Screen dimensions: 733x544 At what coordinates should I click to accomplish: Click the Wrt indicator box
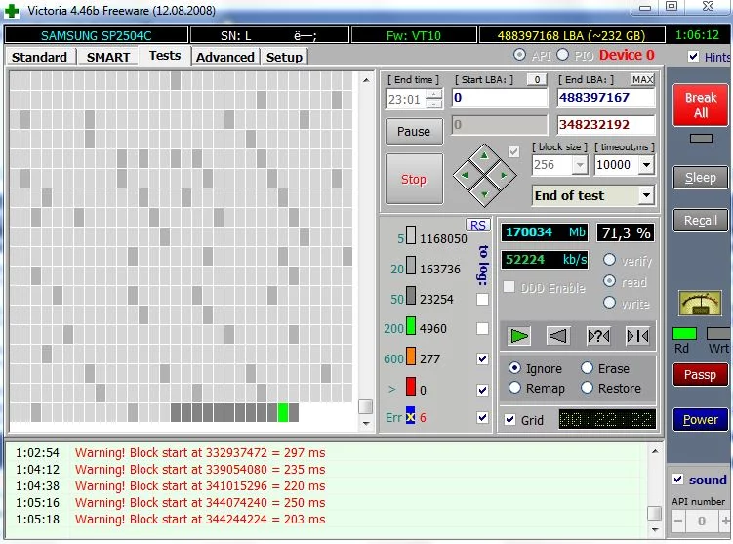(719, 333)
